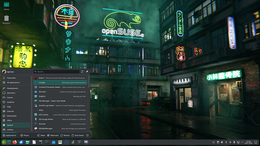Pin the application launcher open
The width and height of the screenshot is (260, 146).
pyautogui.click(x=87, y=71)
